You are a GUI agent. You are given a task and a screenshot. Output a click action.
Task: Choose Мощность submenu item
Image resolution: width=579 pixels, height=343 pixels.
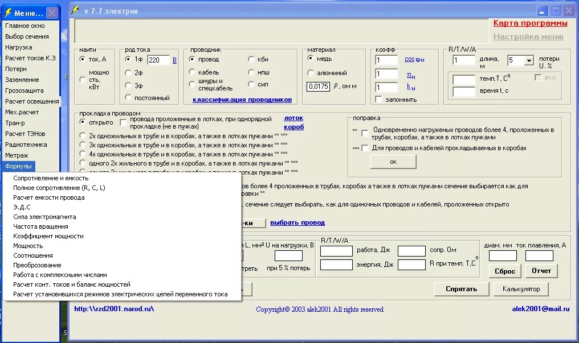pyautogui.click(x=28, y=246)
